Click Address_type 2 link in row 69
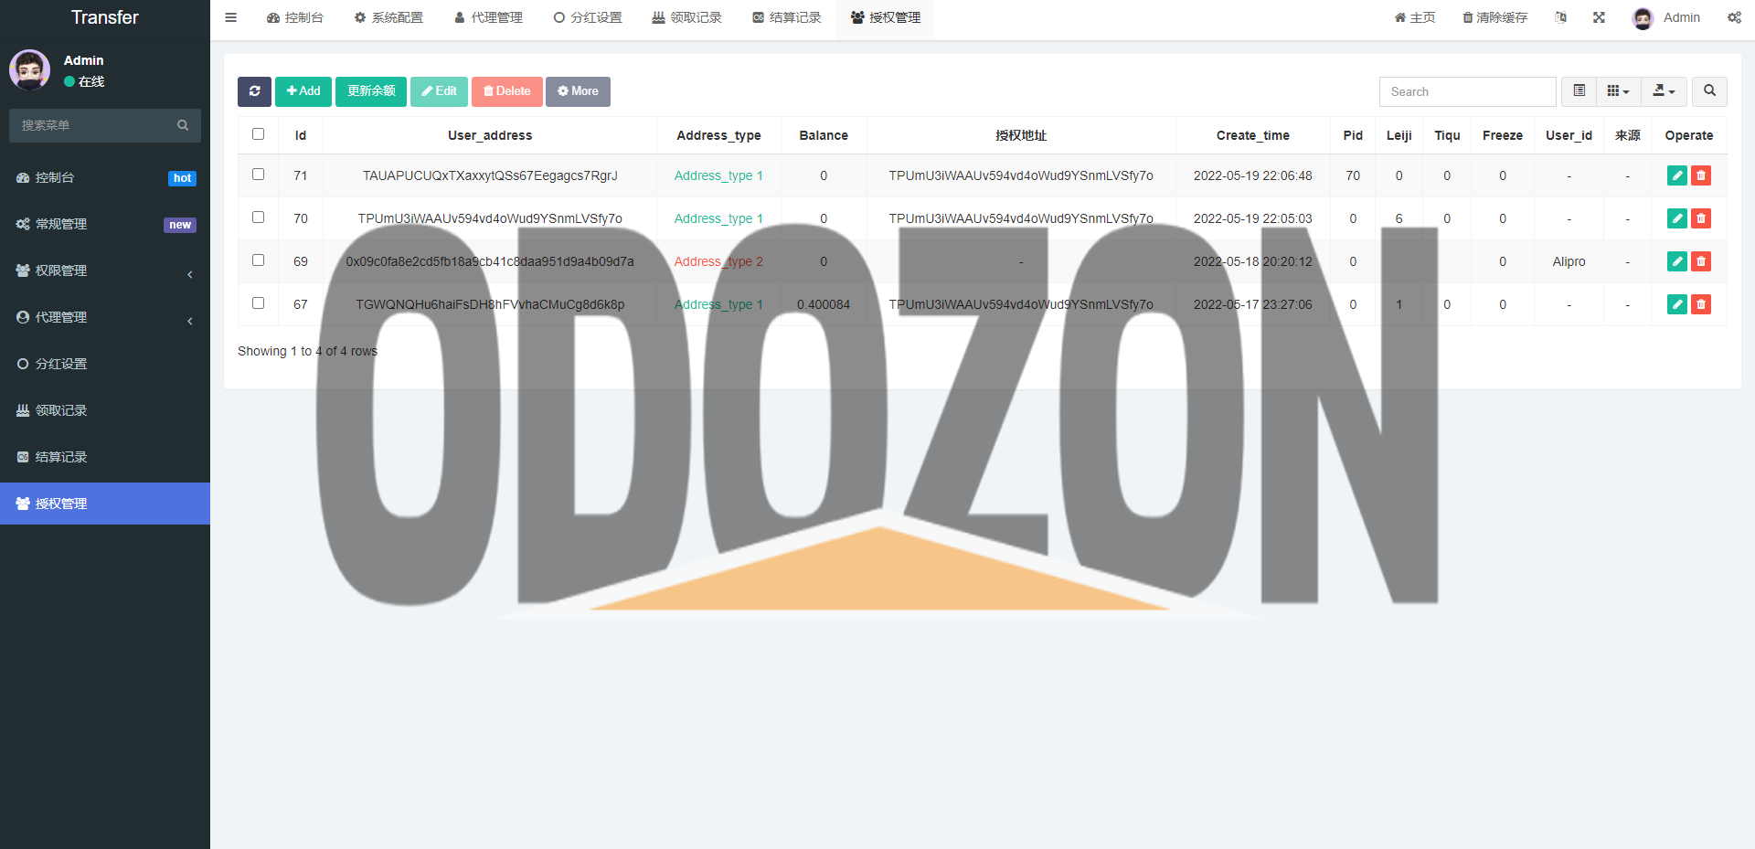The width and height of the screenshot is (1755, 849). pyautogui.click(x=718, y=261)
